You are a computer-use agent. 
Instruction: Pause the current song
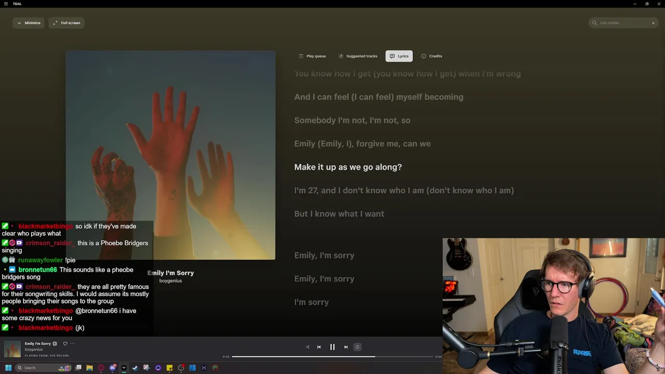[332, 347]
